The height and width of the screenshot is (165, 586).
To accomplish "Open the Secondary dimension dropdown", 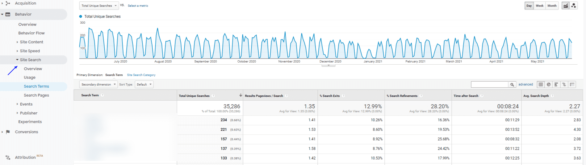I will pos(98,84).
